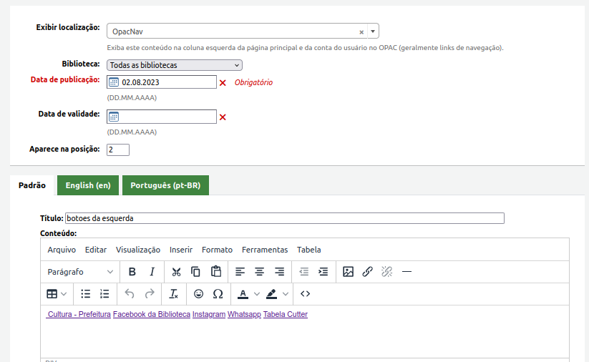Open the Ferramentas menu
This screenshot has width=589, height=362.
tap(264, 250)
